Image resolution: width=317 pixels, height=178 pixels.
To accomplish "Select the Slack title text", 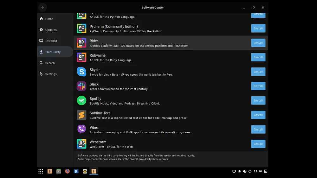I will click(x=94, y=84).
